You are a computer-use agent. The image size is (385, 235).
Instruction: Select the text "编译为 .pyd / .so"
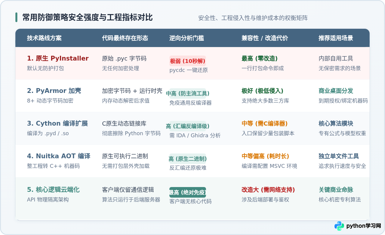(48, 133)
